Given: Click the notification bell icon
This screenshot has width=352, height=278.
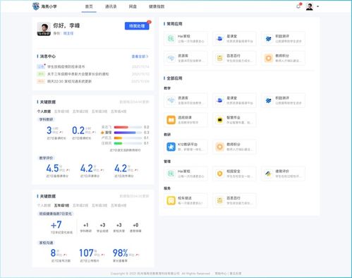Looking at the screenshot, I should point(298,6).
